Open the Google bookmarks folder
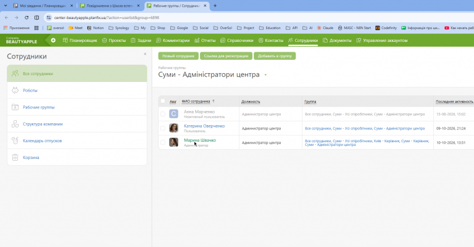Screen dimensions: 474x247 (179, 28)
